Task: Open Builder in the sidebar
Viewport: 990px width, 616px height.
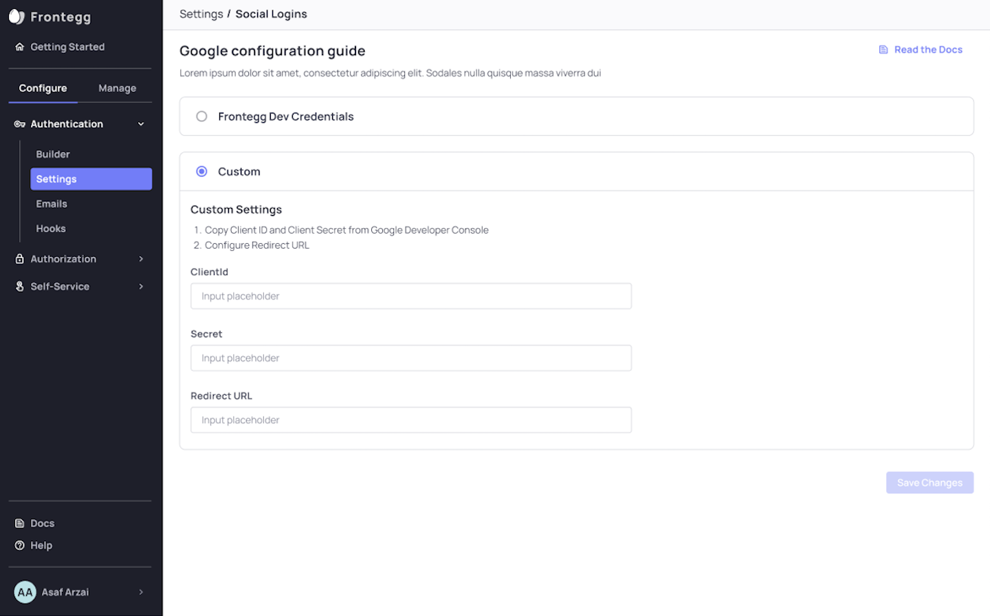Action: pyautogui.click(x=53, y=155)
